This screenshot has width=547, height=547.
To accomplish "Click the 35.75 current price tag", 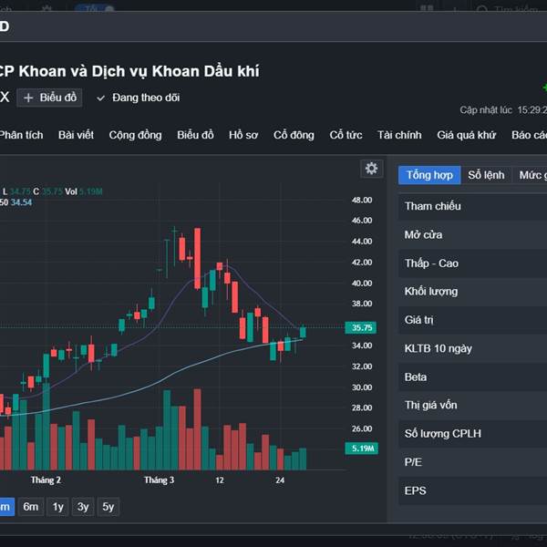I will (x=362, y=327).
